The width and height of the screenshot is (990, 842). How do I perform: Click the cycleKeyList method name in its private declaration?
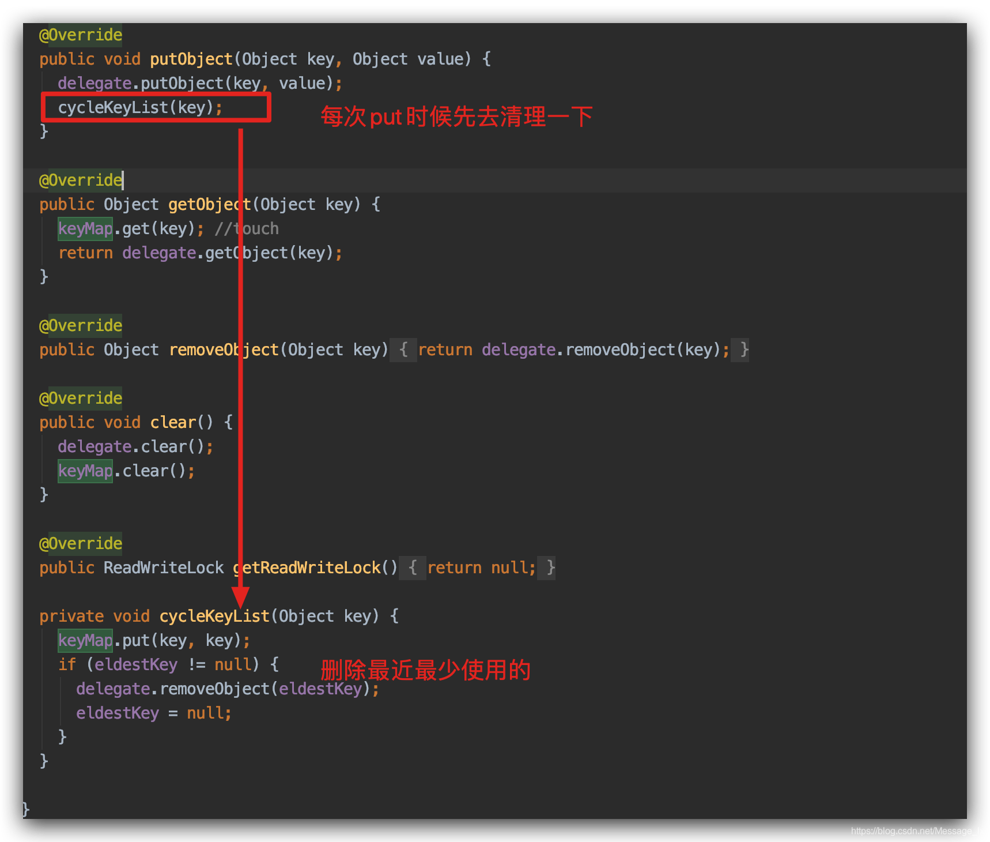click(214, 617)
